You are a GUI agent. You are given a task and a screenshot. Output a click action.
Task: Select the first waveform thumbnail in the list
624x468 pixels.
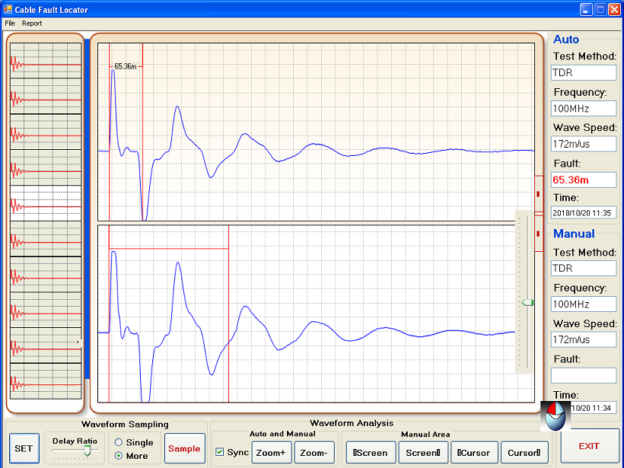(x=46, y=60)
